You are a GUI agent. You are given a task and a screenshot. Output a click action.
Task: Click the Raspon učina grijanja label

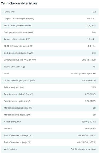coord(17,39)
